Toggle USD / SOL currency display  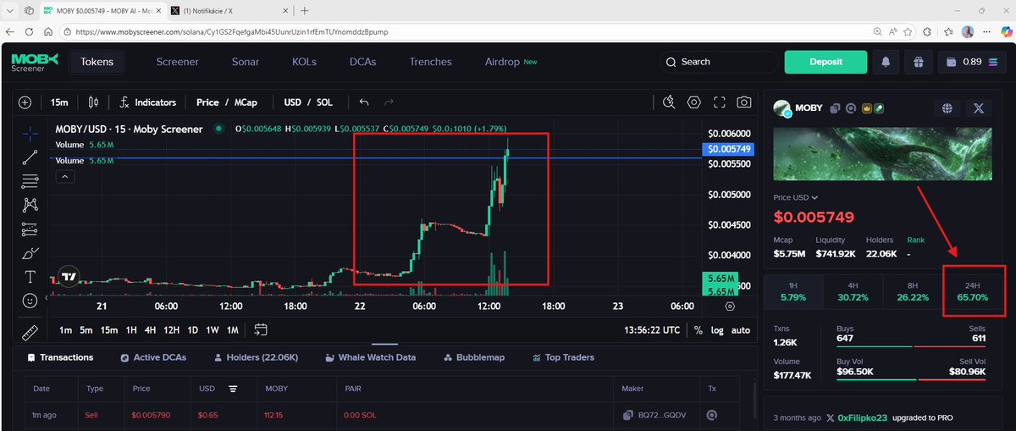pyautogui.click(x=308, y=102)
